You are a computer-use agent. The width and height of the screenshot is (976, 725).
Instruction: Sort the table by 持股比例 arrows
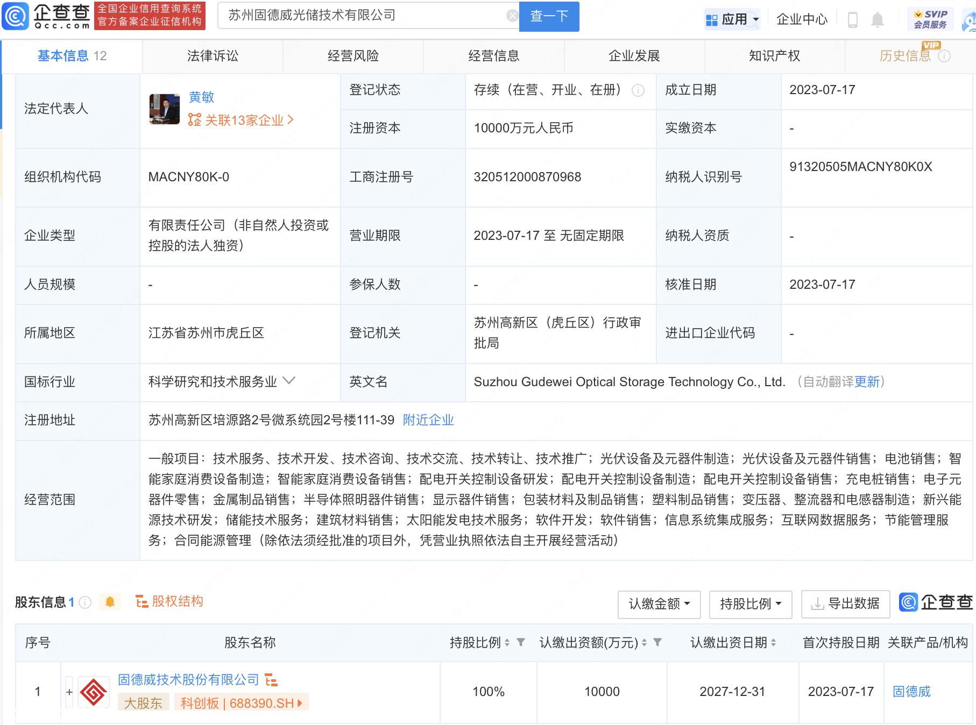point(507,642)
